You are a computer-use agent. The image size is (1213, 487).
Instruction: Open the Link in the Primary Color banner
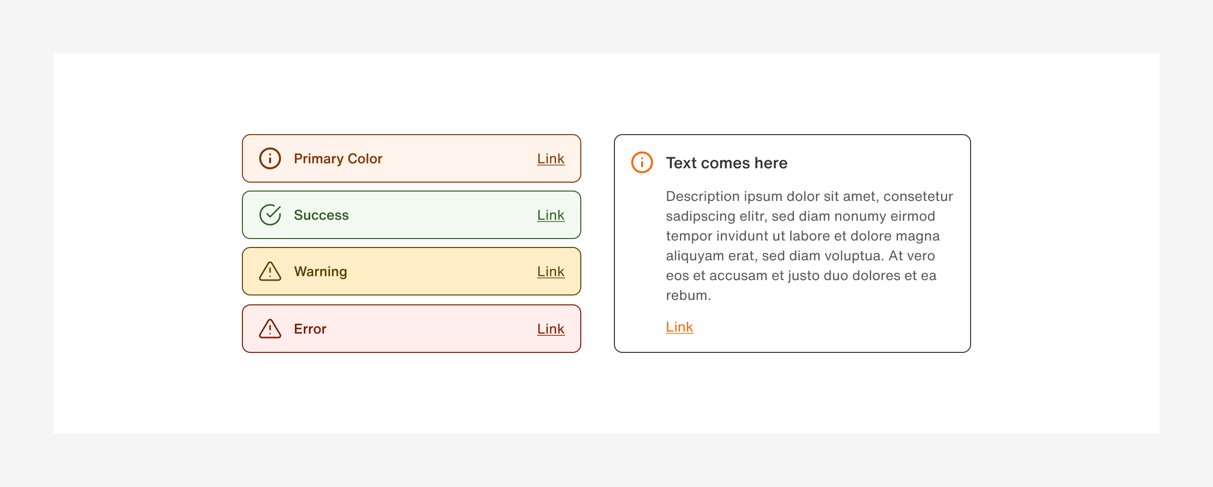coord(551,159)
